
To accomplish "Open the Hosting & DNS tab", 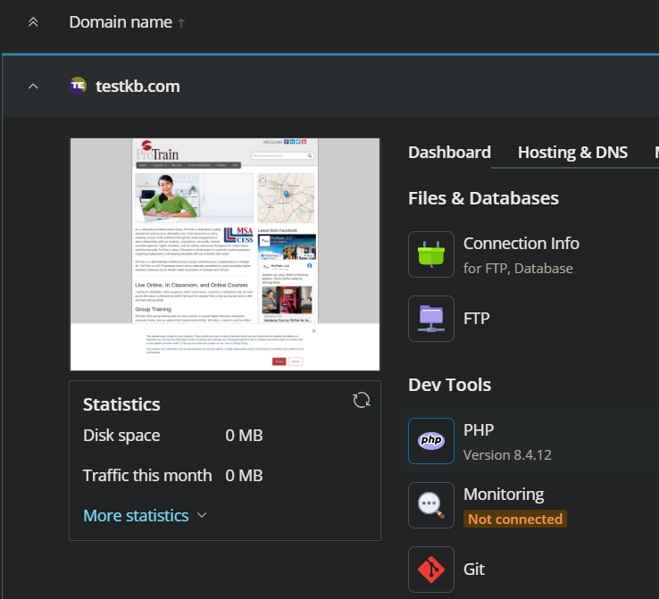I will pos(572,153).
